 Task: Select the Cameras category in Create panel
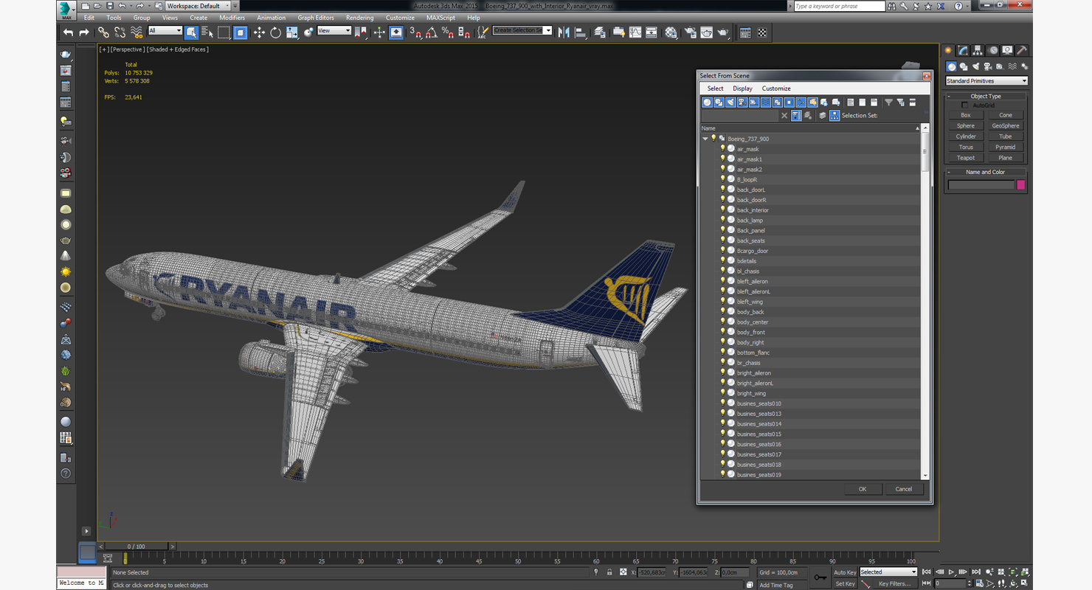click(987, 66)
